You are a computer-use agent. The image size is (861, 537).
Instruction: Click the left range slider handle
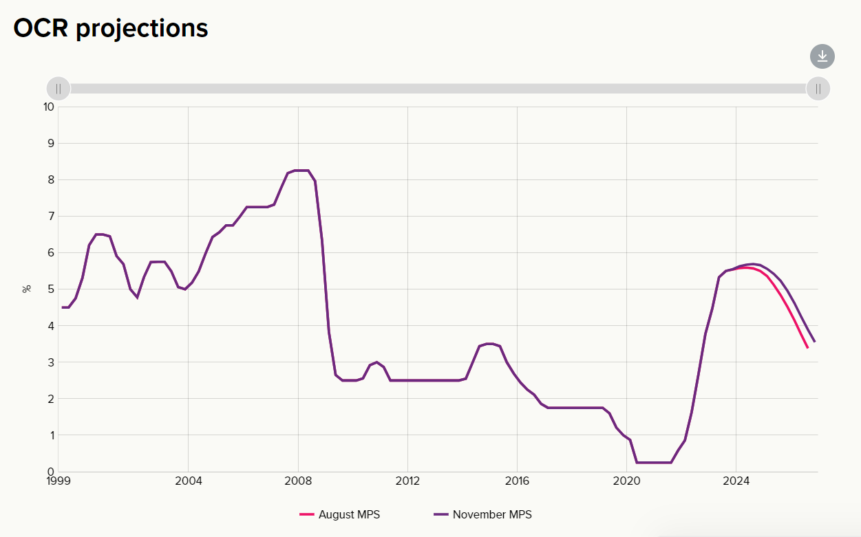(59, 89)
